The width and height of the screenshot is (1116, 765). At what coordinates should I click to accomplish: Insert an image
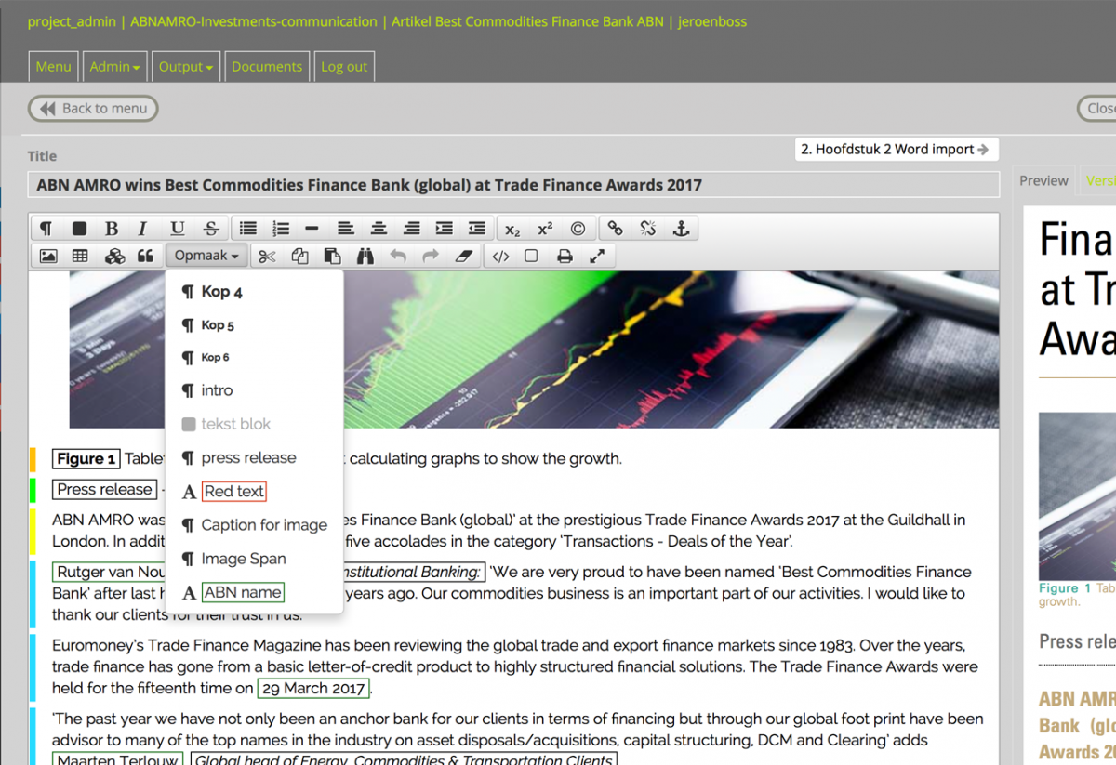click(x=48, y=257)
